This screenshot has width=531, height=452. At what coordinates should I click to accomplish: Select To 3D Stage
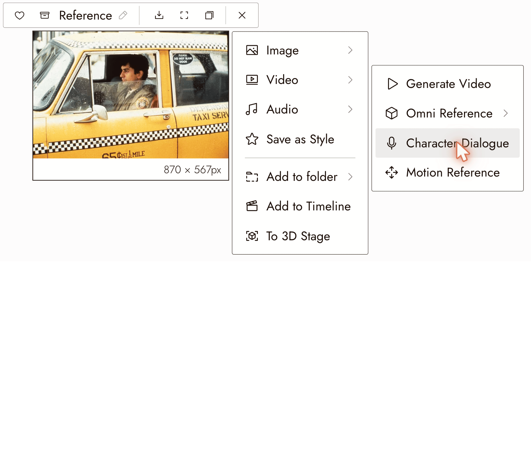click(300, 236)
